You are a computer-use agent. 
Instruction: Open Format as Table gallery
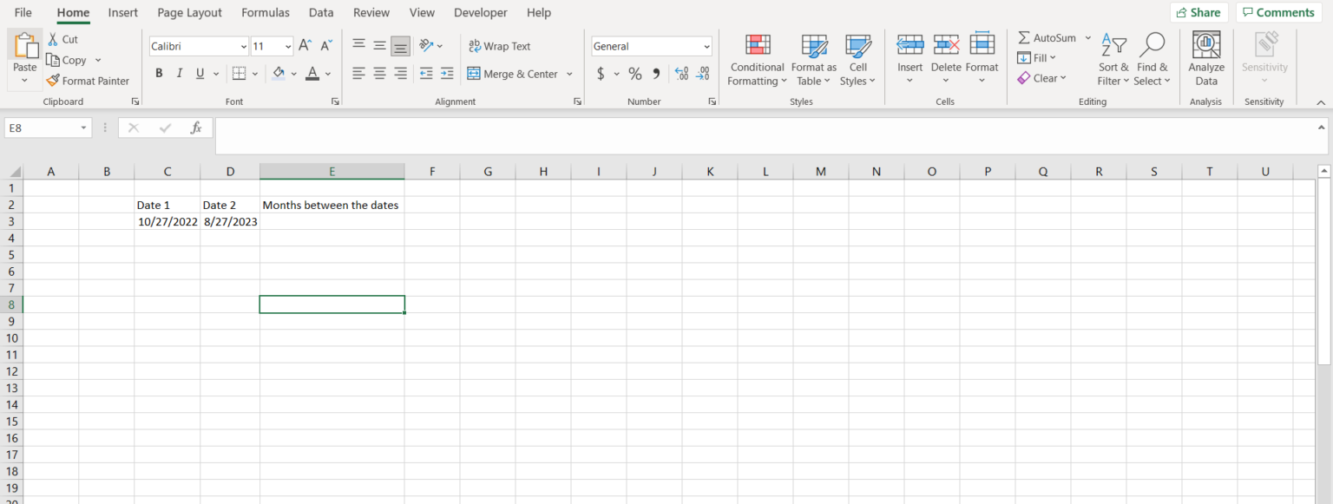click(814, 60)
